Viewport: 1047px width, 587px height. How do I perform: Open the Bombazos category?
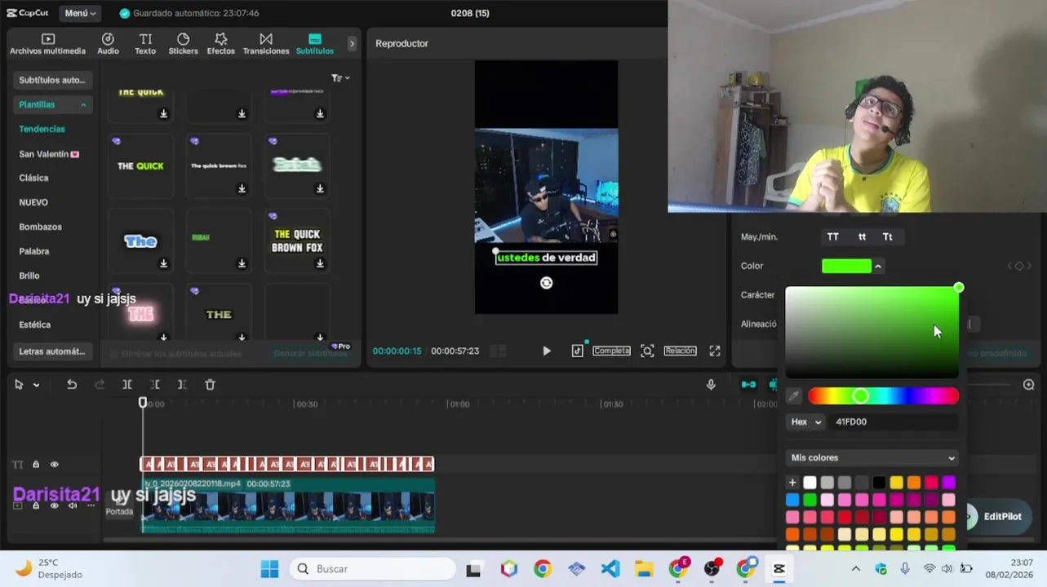tap(40, 227)
